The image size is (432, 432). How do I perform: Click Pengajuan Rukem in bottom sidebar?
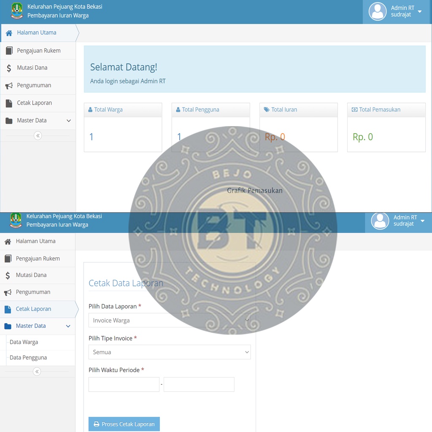pos(38,259)
